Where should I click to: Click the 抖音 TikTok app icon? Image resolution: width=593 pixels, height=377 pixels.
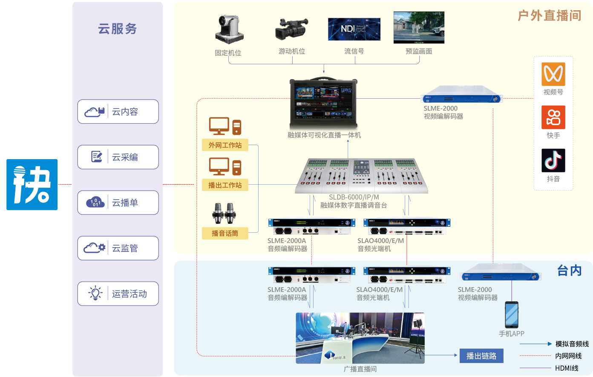pyautogui.click(x=553, y=160)
